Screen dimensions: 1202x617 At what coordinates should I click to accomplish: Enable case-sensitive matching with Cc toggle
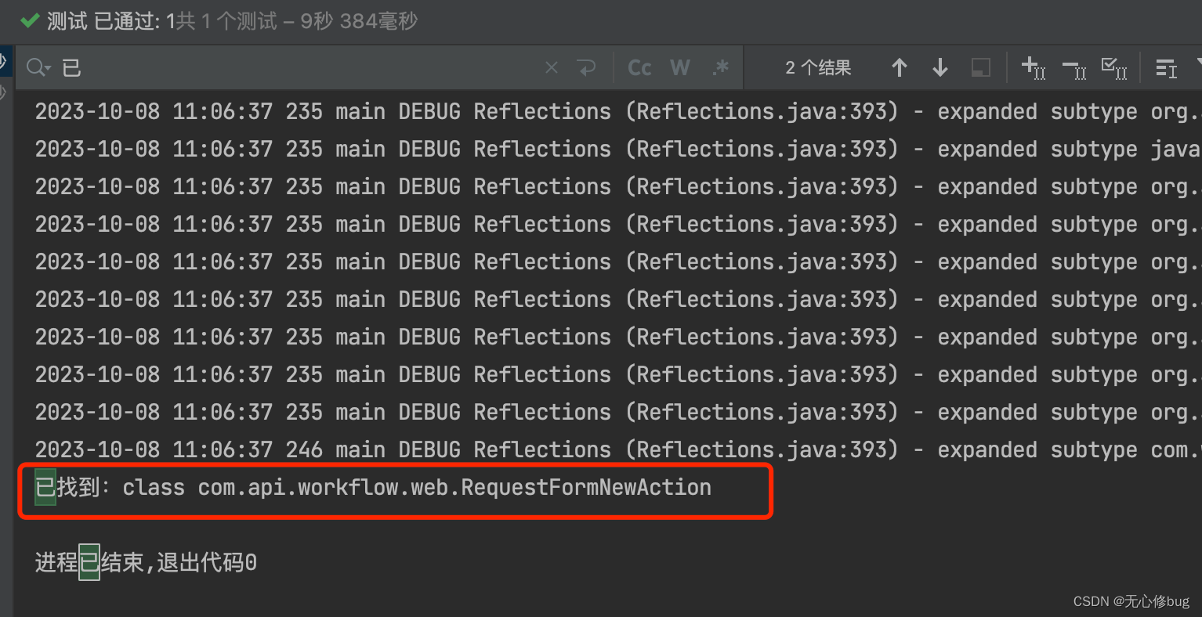pyautogui.click(x=639, y=67)
